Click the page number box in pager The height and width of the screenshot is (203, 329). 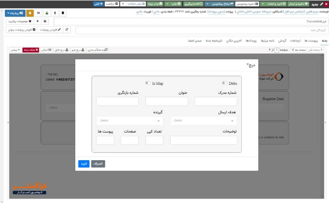point(276,50)
